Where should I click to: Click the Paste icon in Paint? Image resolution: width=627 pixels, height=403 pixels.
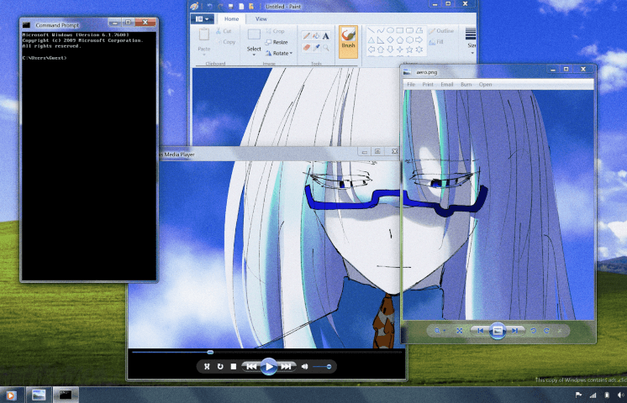[204, 34]
